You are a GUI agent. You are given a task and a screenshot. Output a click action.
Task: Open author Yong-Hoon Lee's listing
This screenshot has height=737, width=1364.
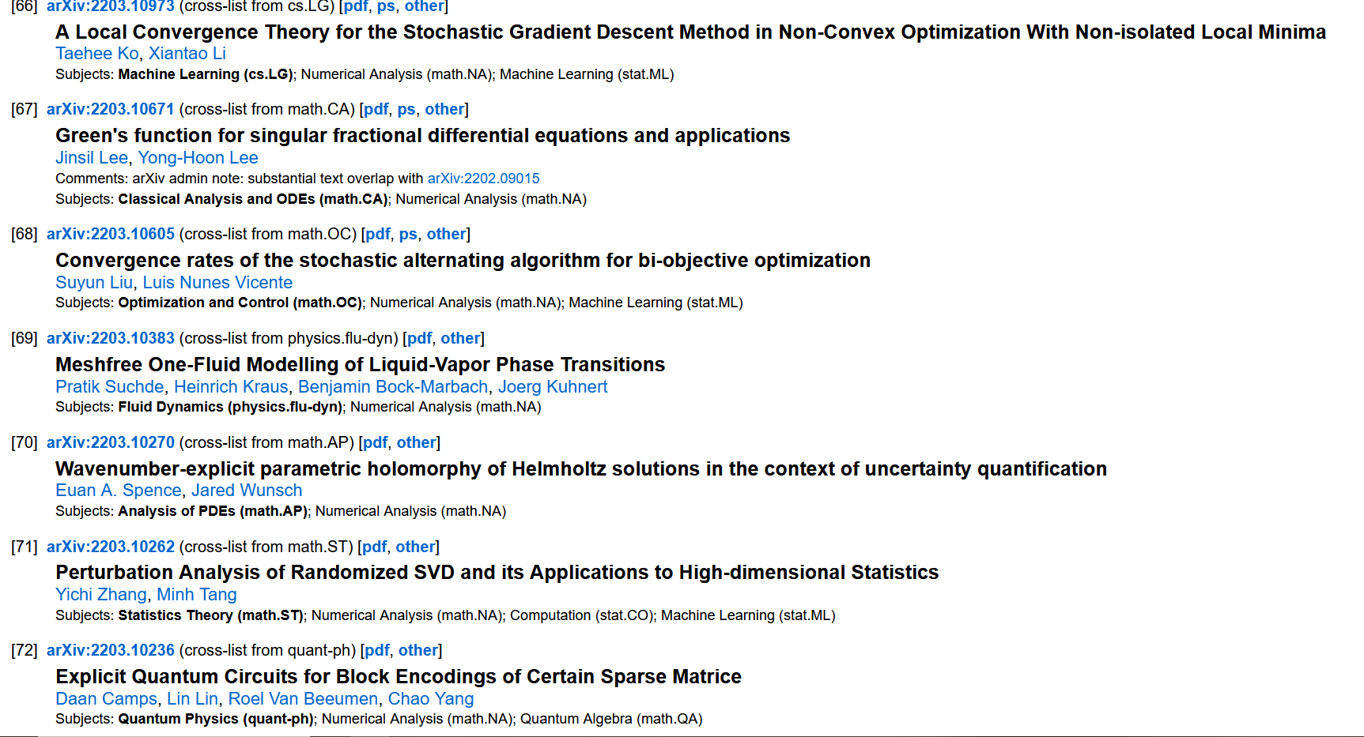click(198, 157)
